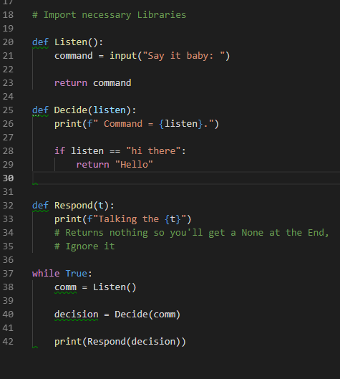The height and width of the screenshot is (379, 340).
Task: Click line number 32 in the gutter
Action: [8, 206]
